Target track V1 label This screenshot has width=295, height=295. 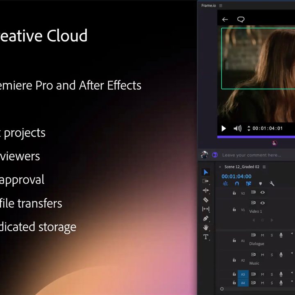coord(243,210)
